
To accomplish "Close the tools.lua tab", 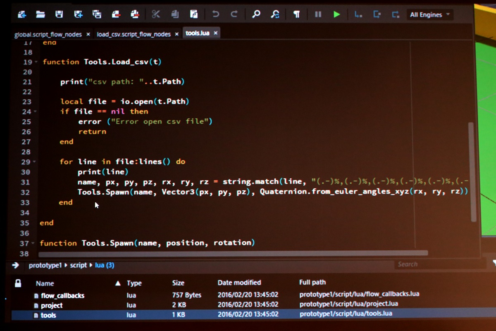I will [x=215, y=33].
